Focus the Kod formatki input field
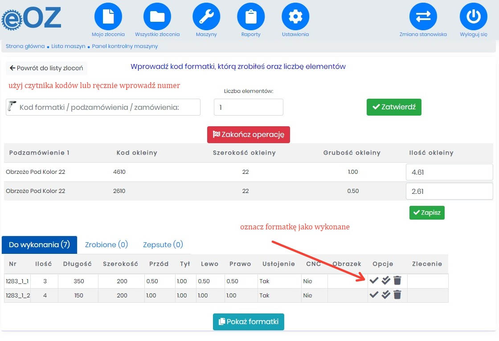The image size is (499, 341). (107, 107)
